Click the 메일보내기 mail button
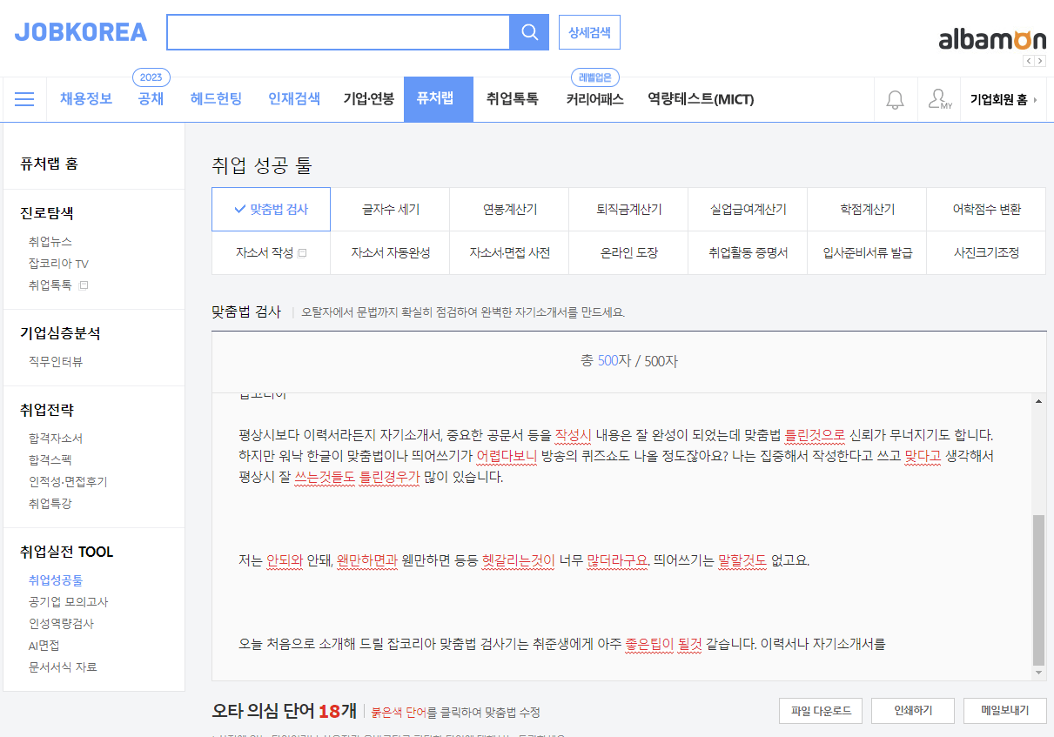This screenshot has width=1054, height=737. pyautogui.click(x=1005, y=710)
